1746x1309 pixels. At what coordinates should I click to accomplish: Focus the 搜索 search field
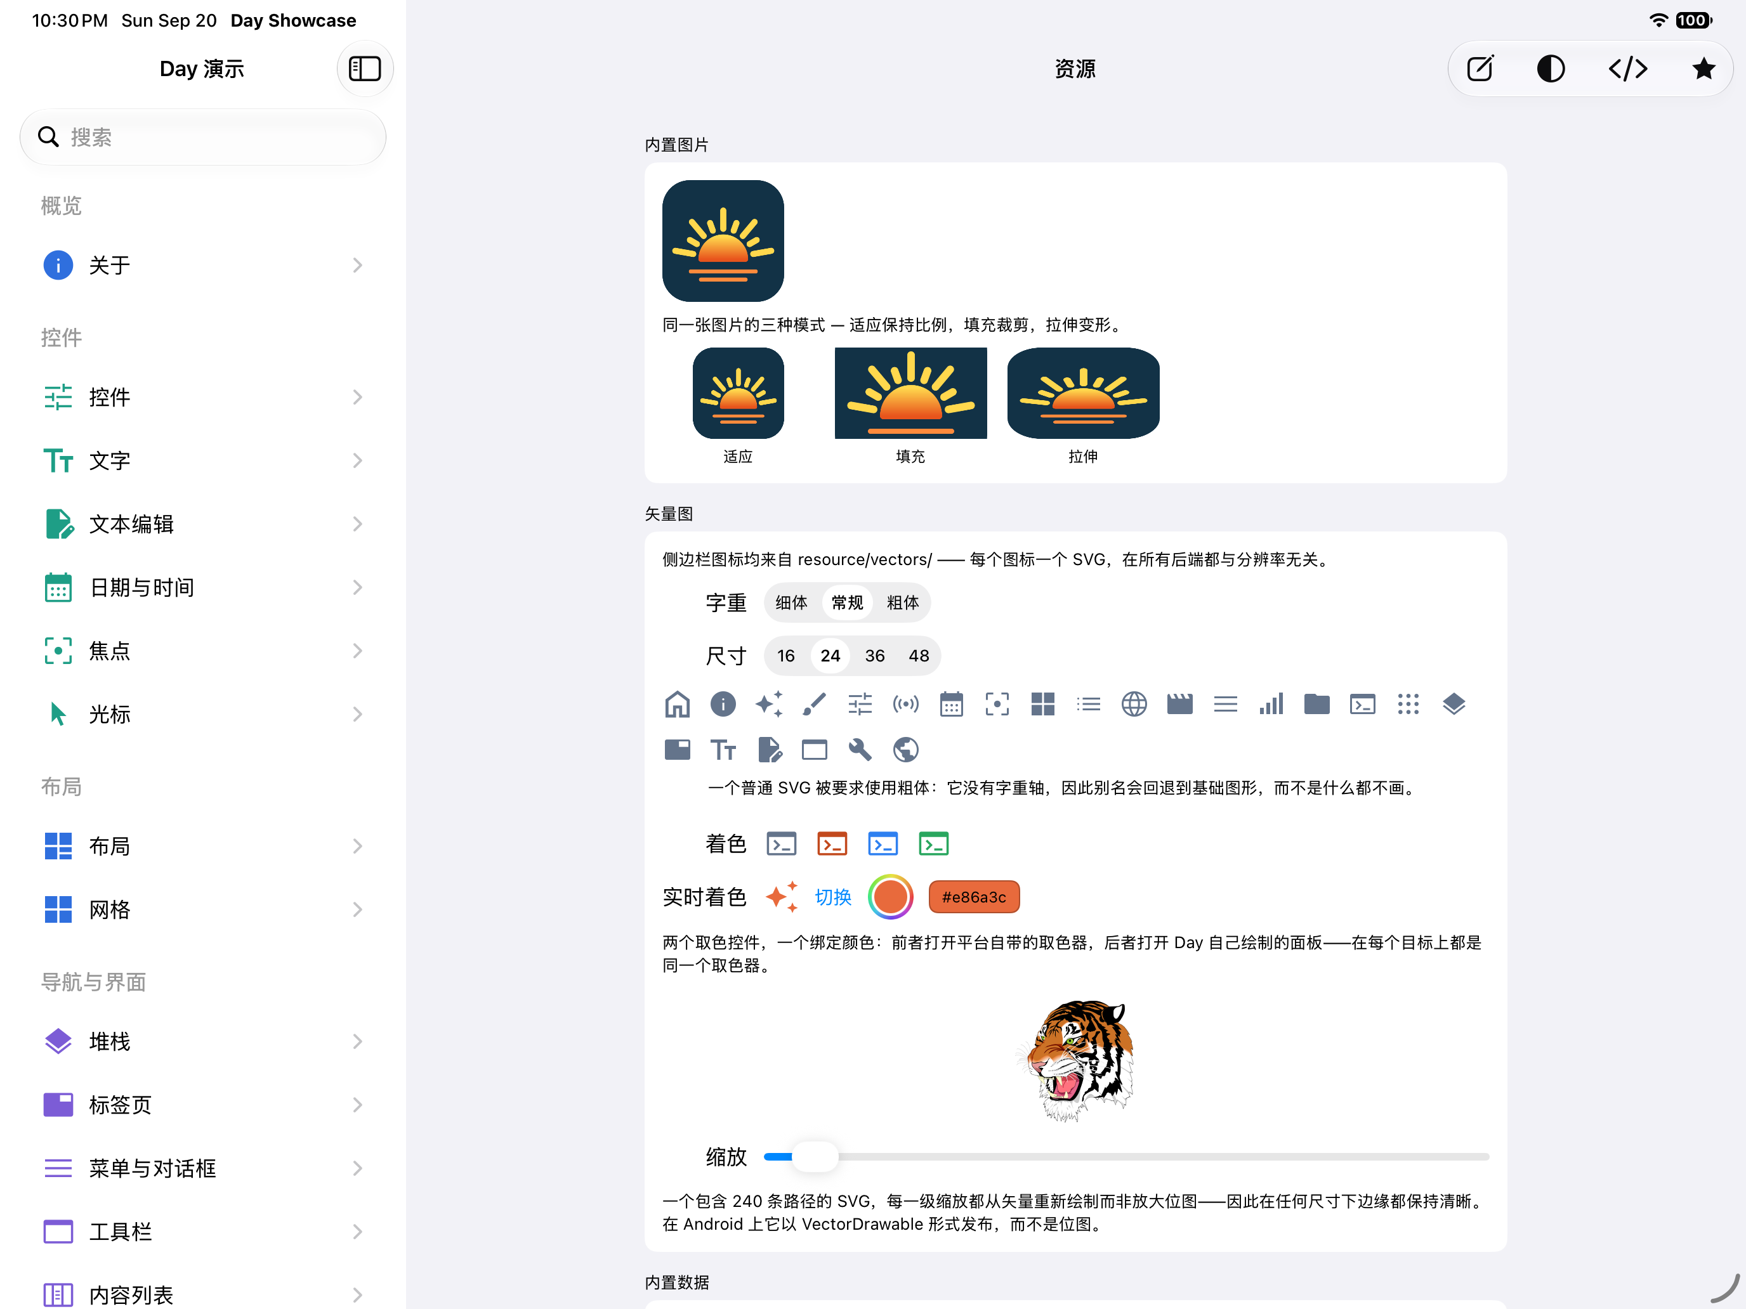[203, 137]
